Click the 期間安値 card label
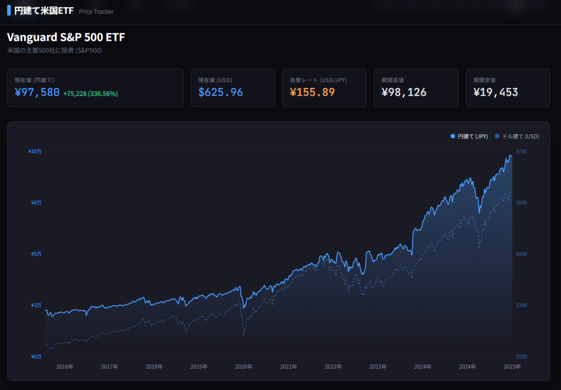This screenshot has height=390, width=561. pos(484,80)
